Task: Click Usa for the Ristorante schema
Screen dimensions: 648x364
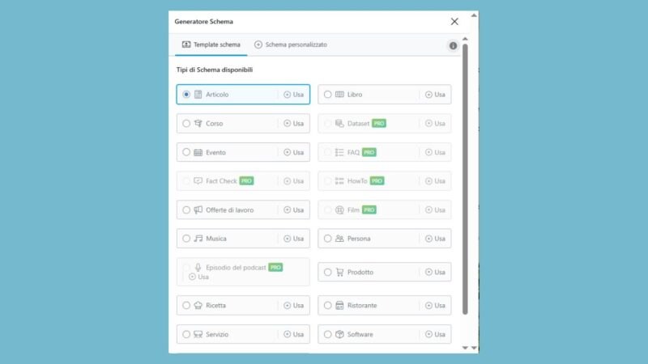Action: (435, 306)
